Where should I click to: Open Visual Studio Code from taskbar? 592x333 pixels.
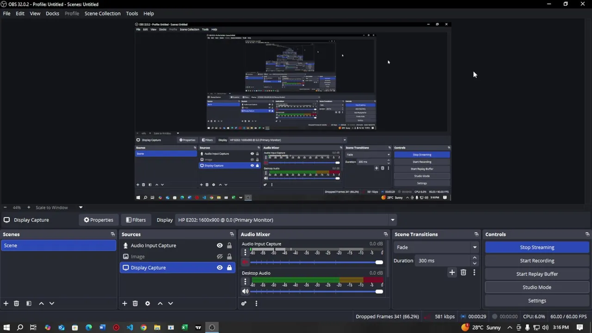coord(129,327)
